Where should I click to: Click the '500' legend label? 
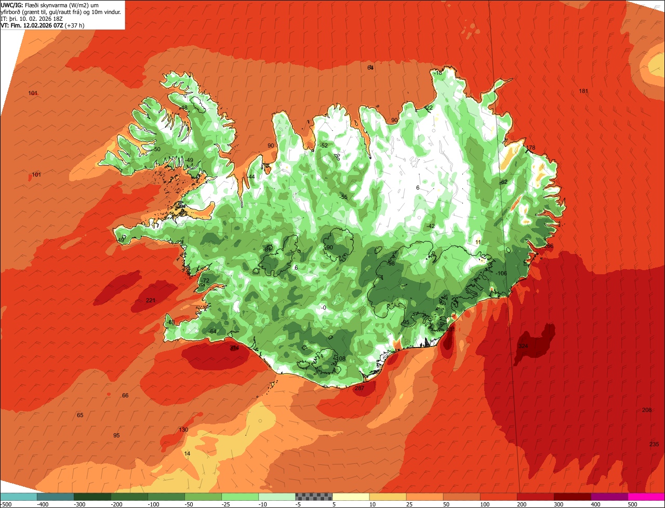[632, 504]
